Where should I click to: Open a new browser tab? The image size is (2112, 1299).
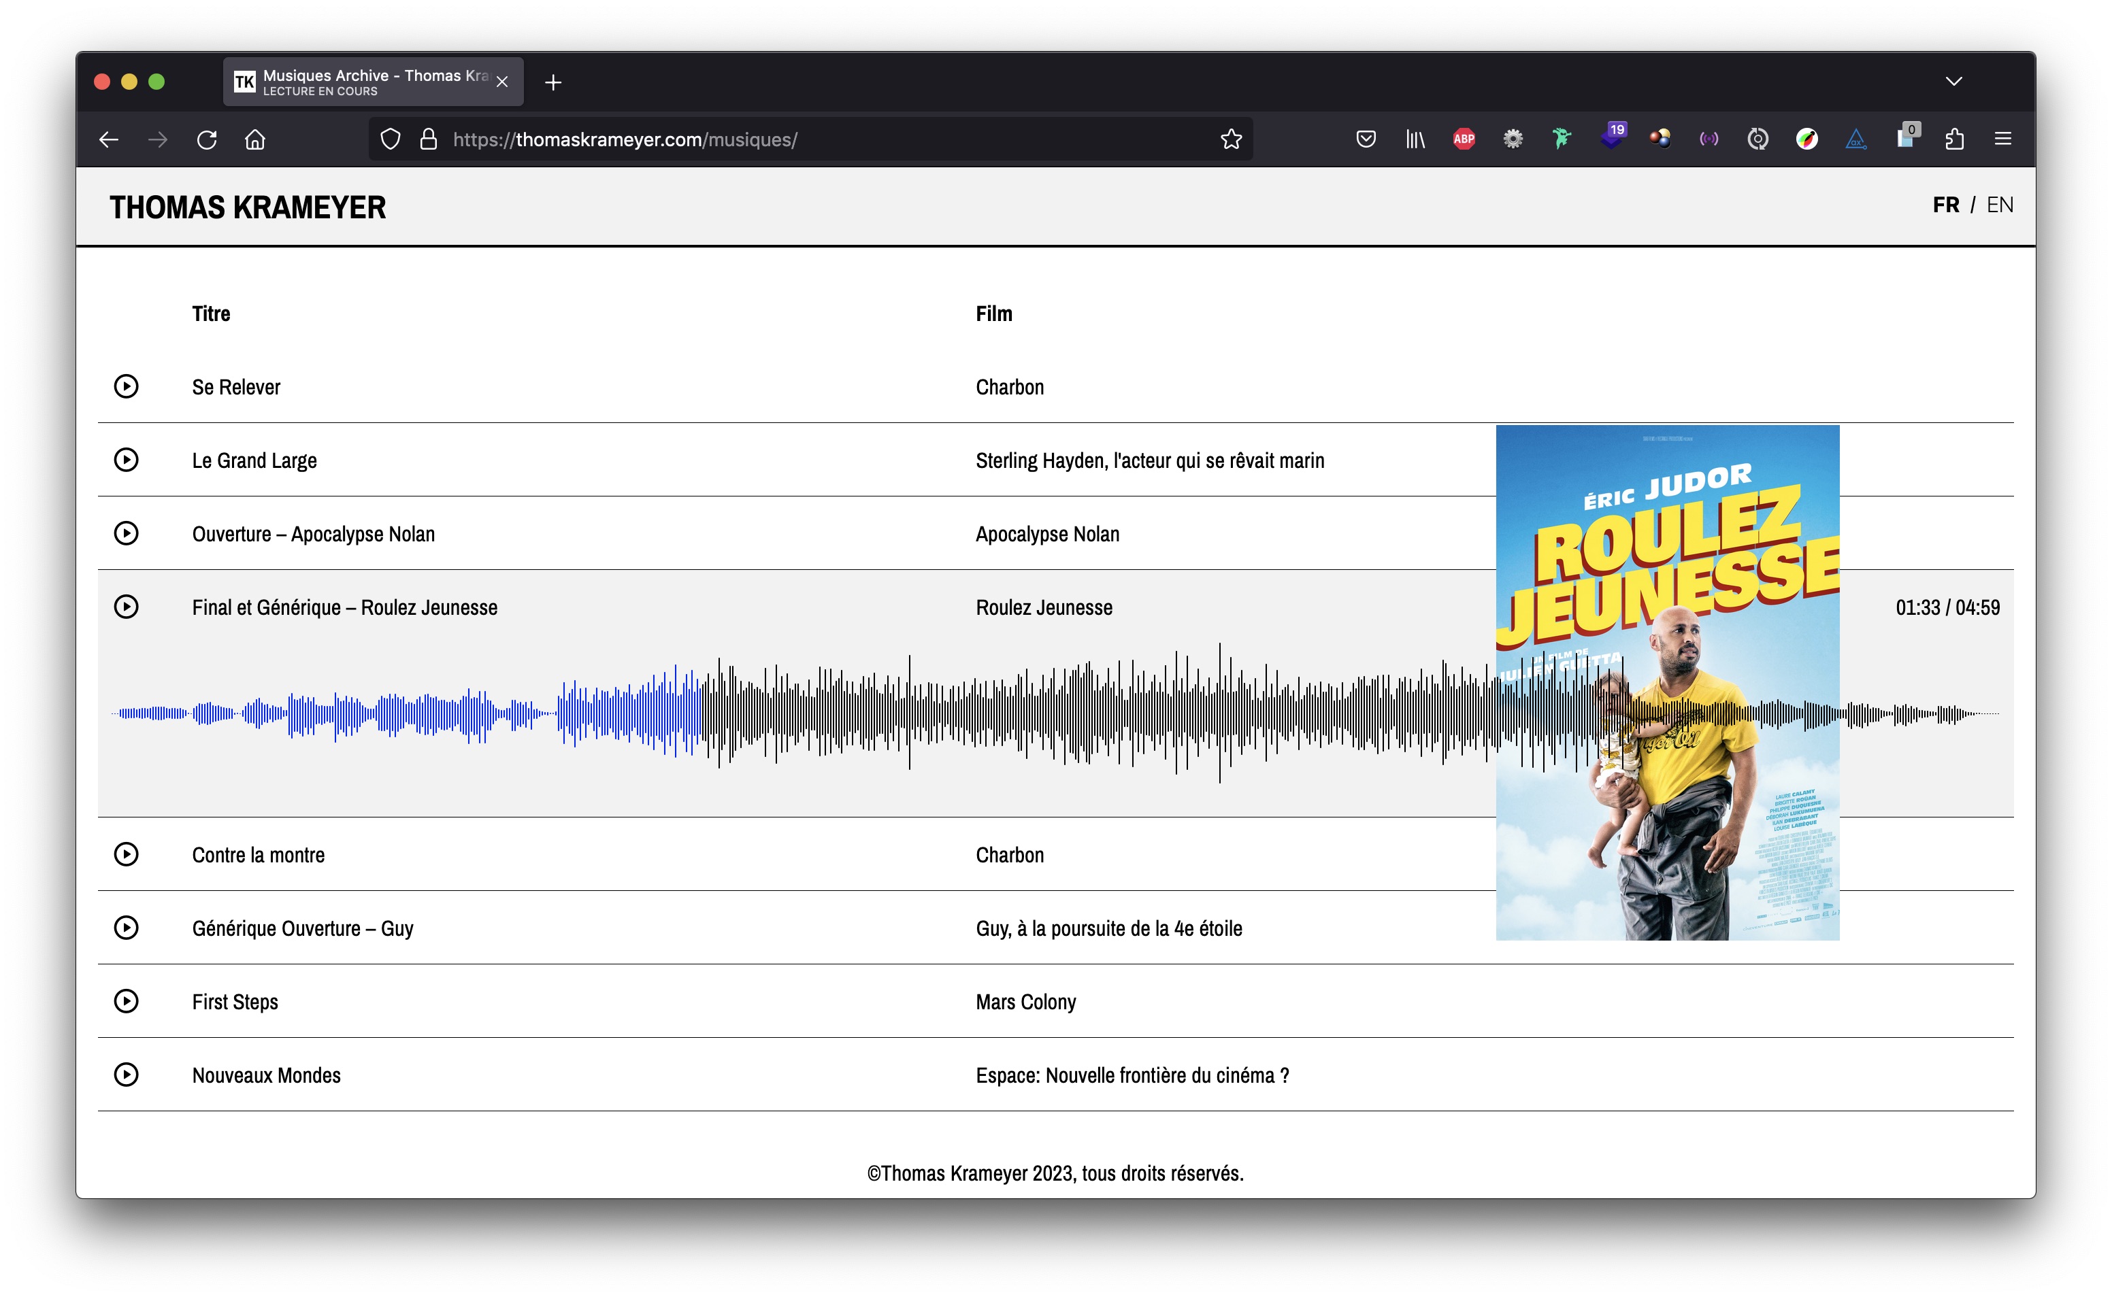[x=553, y=82]
